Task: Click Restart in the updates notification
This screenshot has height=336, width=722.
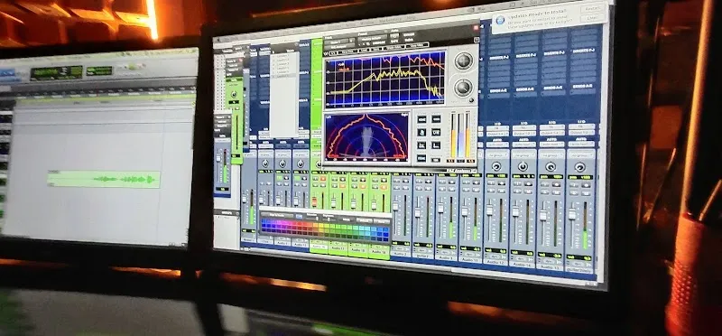Action: click(593, 9)
